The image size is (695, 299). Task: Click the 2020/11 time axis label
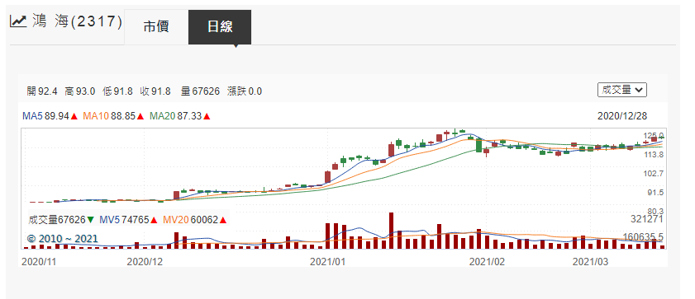coord(38,261)
